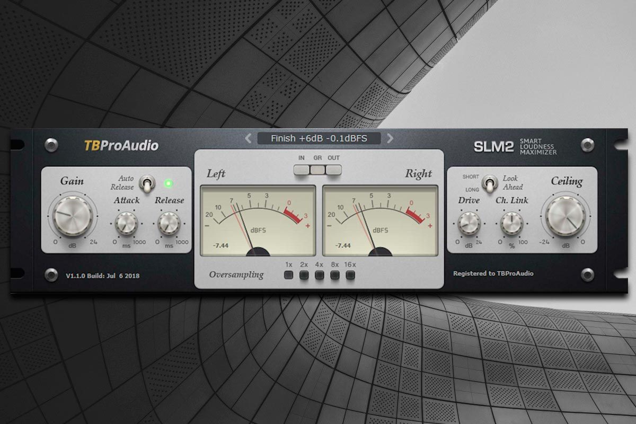Click the version text V1.1.0 Build

pyautogui.click(x=103, y=276)
